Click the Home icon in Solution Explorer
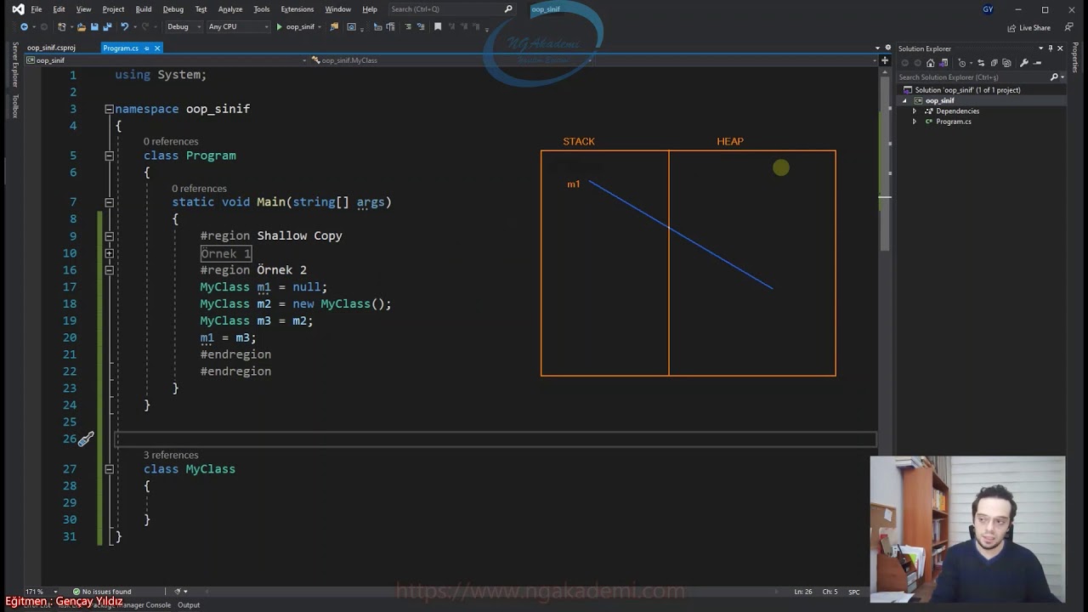Viewport: 1088px width, 612px height. 931,63
